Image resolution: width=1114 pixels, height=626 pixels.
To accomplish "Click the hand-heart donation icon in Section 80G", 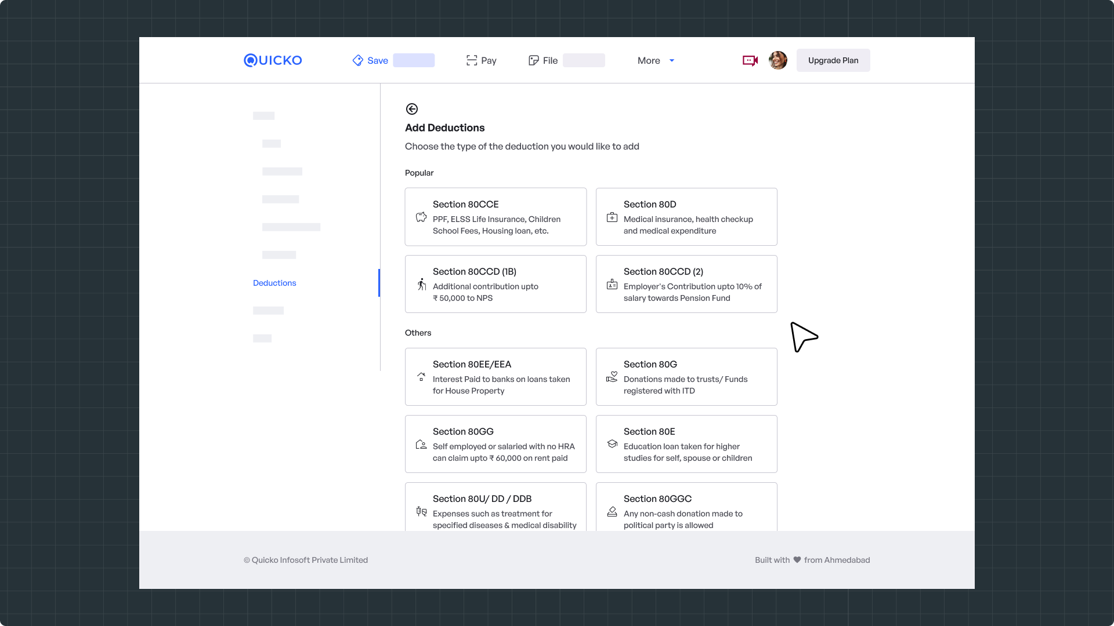I will click(x=612, y=377).
